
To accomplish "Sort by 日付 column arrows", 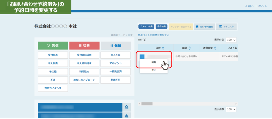I will pyautogui.click(x=163, y=48).
